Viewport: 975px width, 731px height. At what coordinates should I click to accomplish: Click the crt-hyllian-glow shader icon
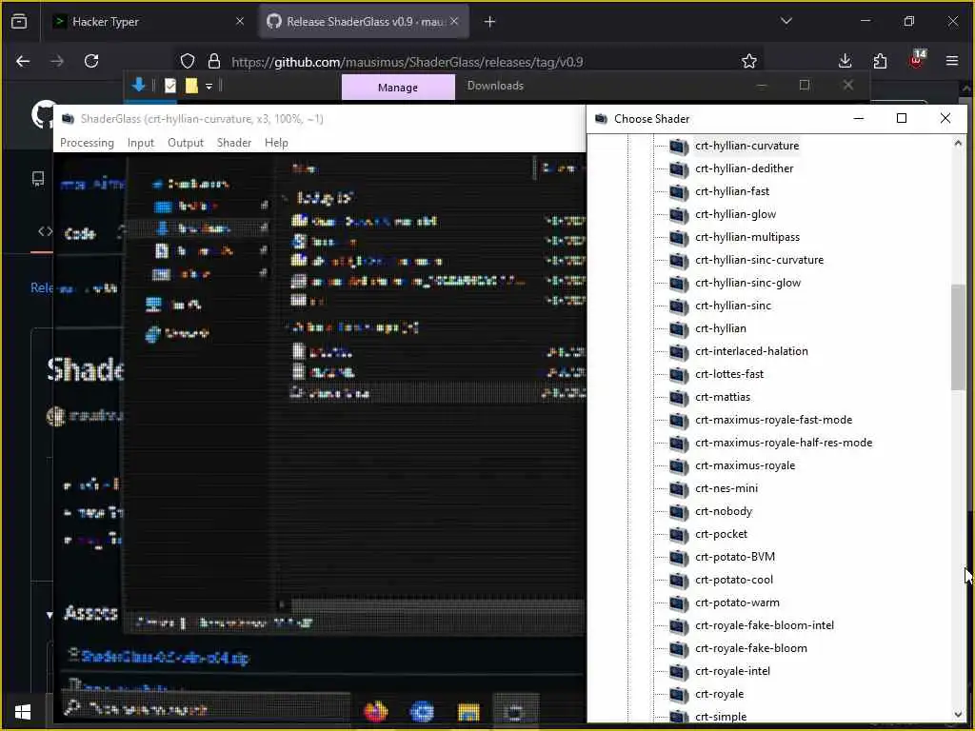[x=678, y=214]
